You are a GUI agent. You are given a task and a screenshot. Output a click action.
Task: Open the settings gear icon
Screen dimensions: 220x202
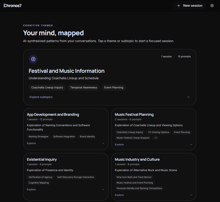212,6
